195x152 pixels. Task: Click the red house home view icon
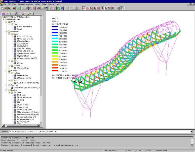tap(87, 8)
